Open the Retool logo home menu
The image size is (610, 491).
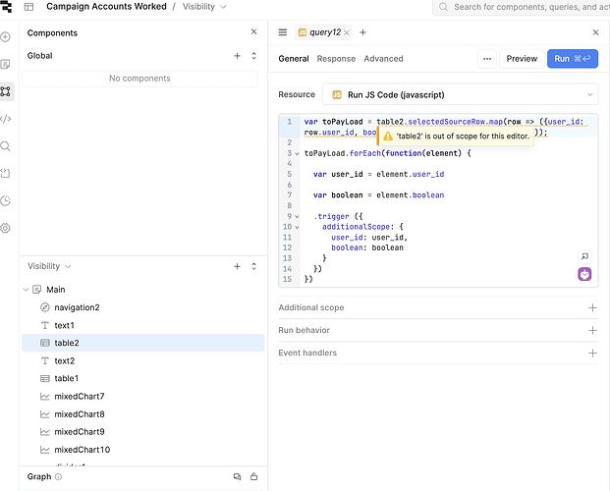pyautogui.click(x=6, y=6)
